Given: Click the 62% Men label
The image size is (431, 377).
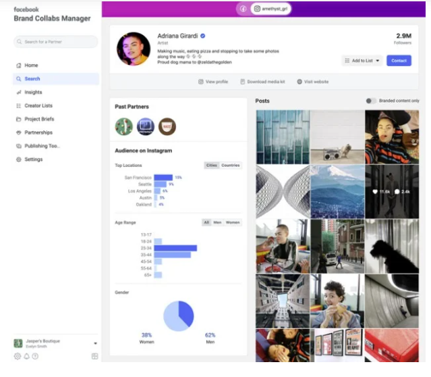Looking at the screenshot, I should [210, 338].
